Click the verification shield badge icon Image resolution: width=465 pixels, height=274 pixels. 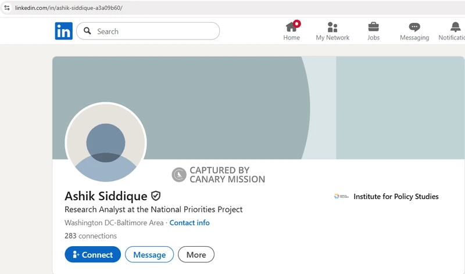156,196
